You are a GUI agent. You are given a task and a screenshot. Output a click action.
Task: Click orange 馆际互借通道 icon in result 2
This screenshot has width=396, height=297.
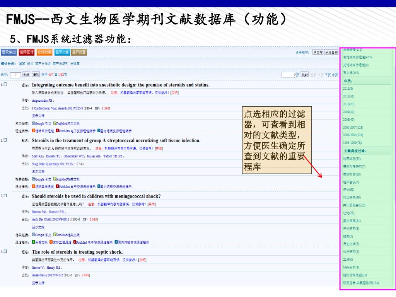[x=33, y=186]
